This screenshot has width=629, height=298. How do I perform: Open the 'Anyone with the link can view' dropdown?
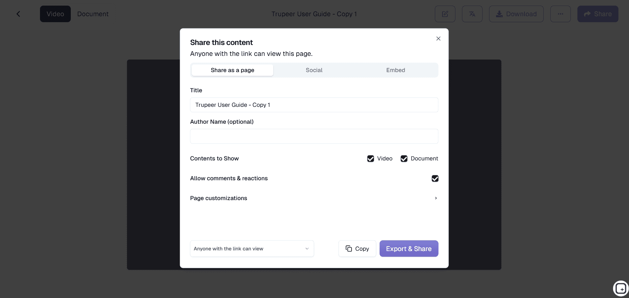click(252, 248)
